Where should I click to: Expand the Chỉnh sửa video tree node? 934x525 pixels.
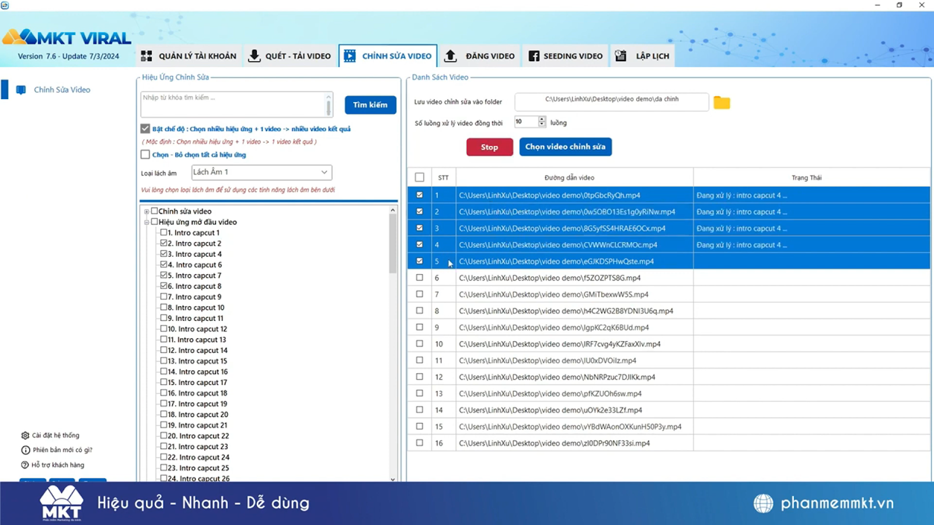coord(147,212)
